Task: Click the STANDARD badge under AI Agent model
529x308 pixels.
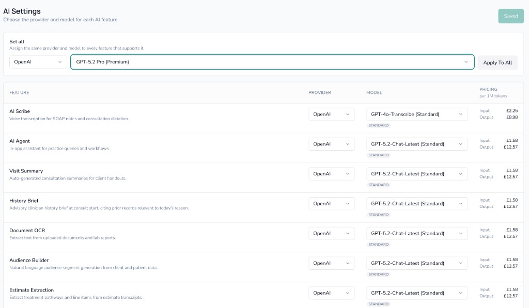Action: coord(378,155)
